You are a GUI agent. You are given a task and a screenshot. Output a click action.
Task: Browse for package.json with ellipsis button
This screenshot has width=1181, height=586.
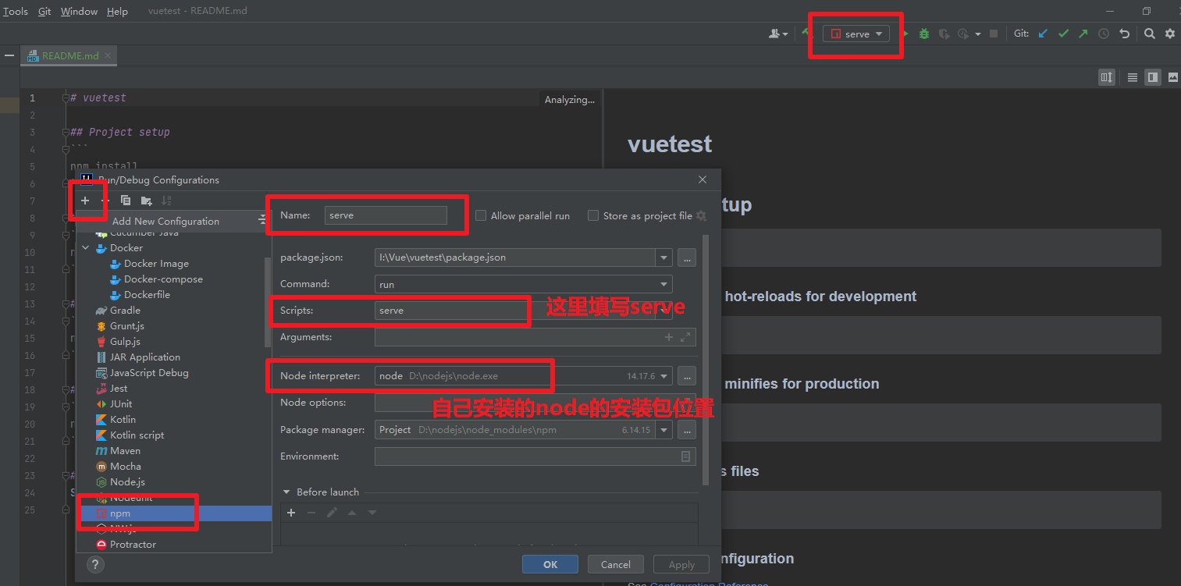[686, 257]
